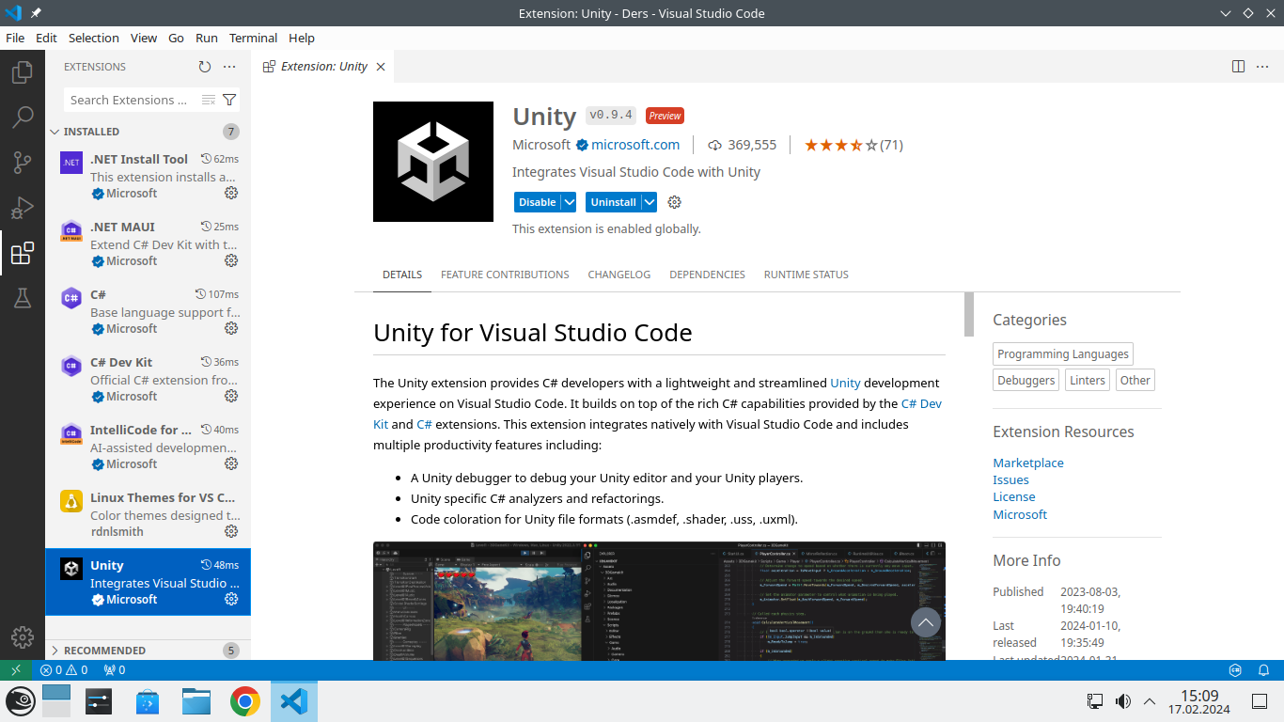Split the editor to the right

[x=1238, y=67]
